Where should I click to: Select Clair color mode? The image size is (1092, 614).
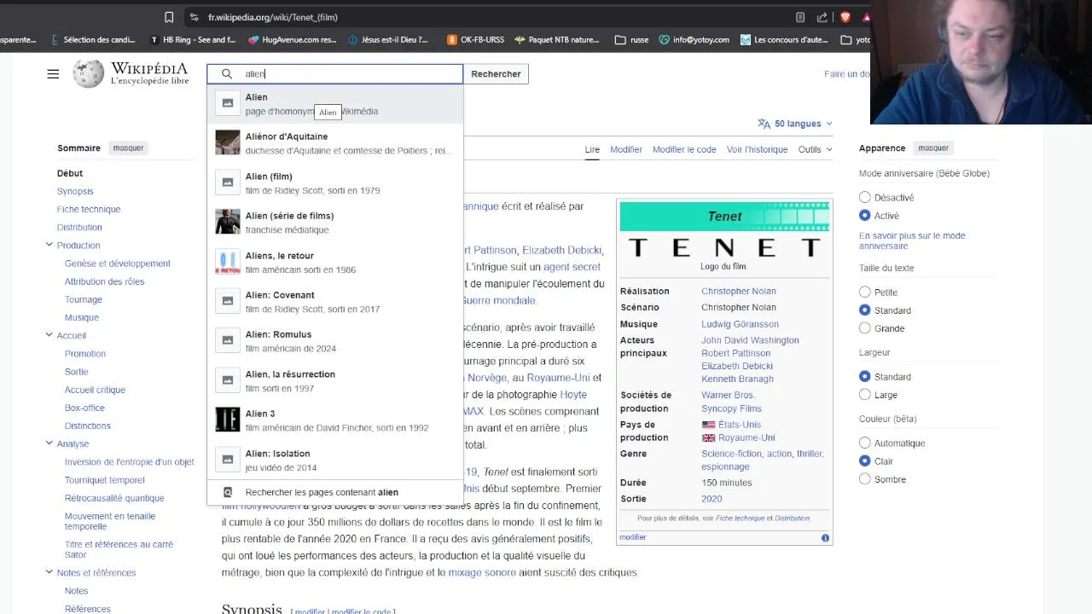865,461
